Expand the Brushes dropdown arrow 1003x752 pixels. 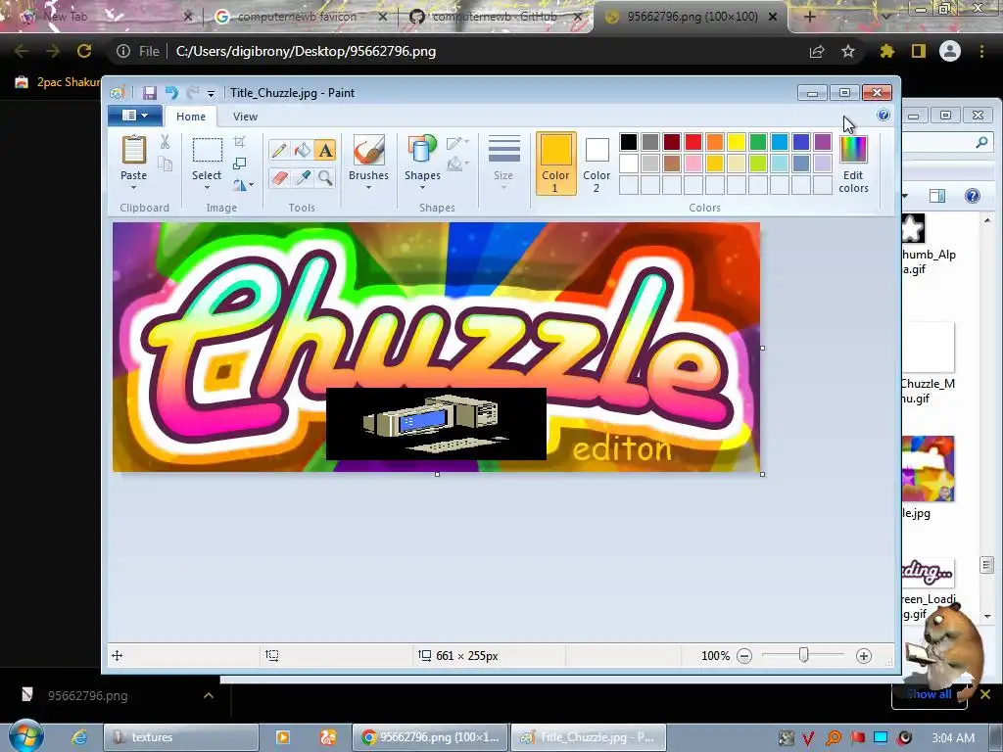click(x=368, y=187)
